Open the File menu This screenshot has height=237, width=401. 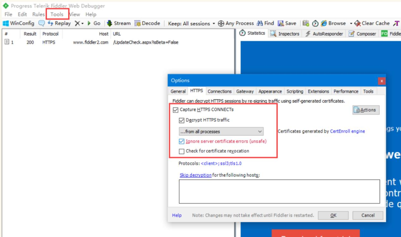point(8,14)
